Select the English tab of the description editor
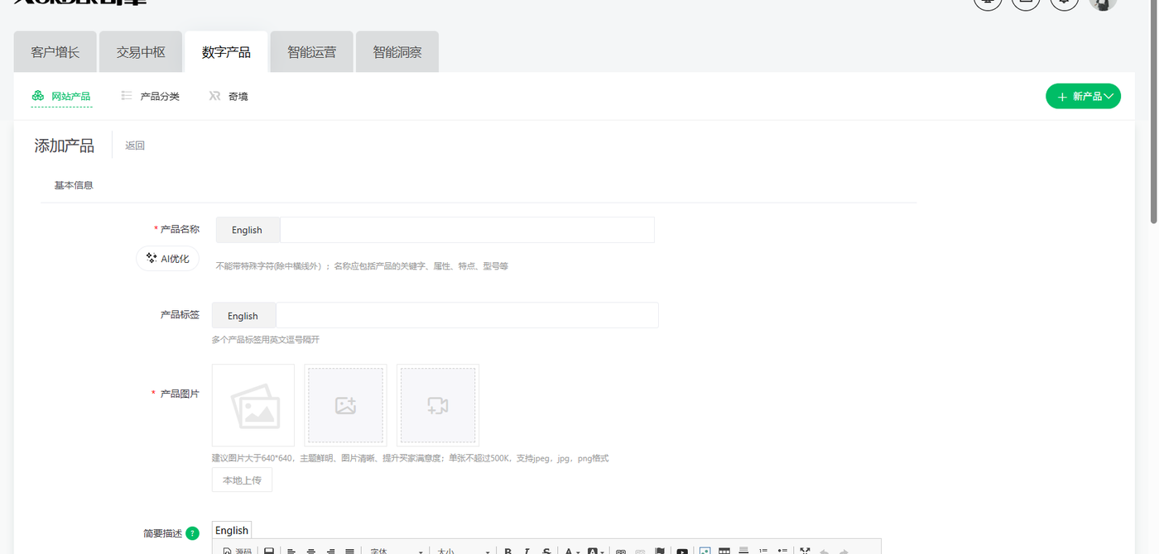This screenshot has height=554, width=1159. 232,531
